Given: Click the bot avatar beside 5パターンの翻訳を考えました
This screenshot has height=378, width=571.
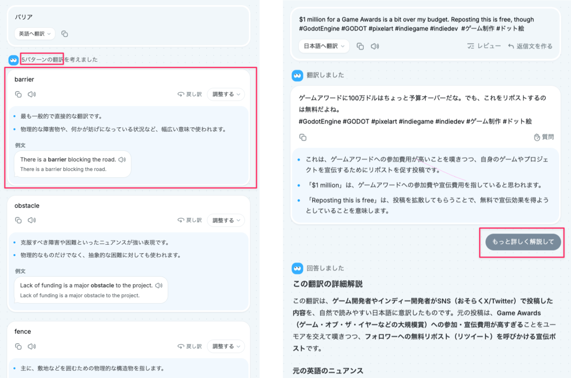Looking at the screenshot, I should coord(13,60).
